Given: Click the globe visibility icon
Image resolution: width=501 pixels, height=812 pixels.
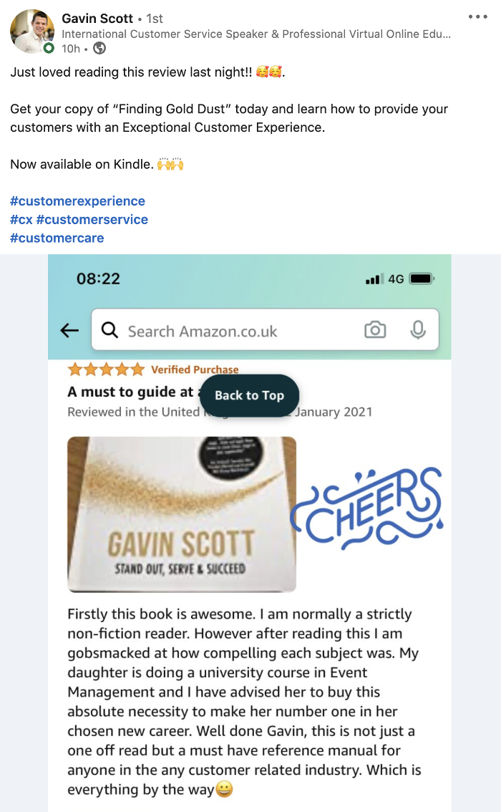Looking at the screenshot, I should (99, 49).
